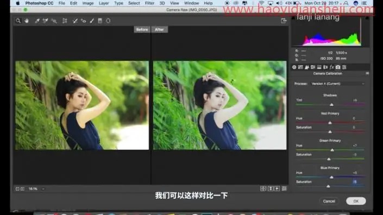Open Spotlight search in menu bar
Viewport: 383px width, 215px height.
(346, 3)
